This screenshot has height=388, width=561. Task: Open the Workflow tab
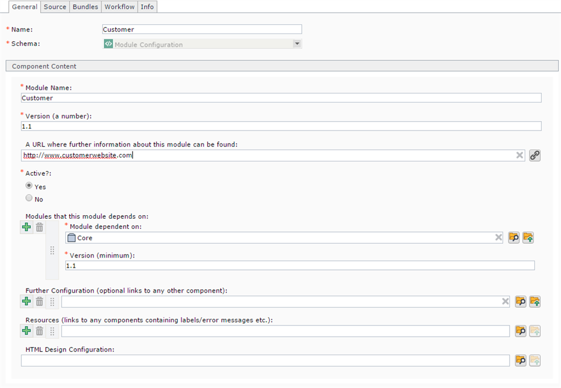click(x=119, y=7)
